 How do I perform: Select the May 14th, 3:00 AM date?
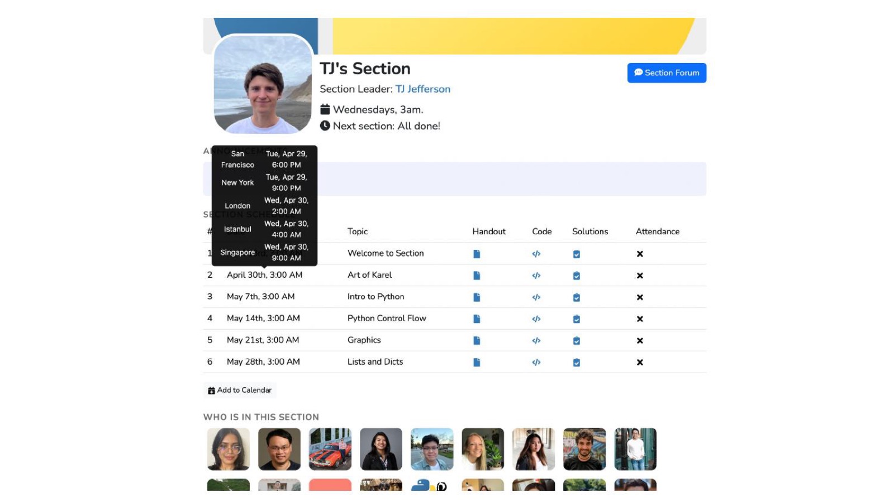[263, 318]
